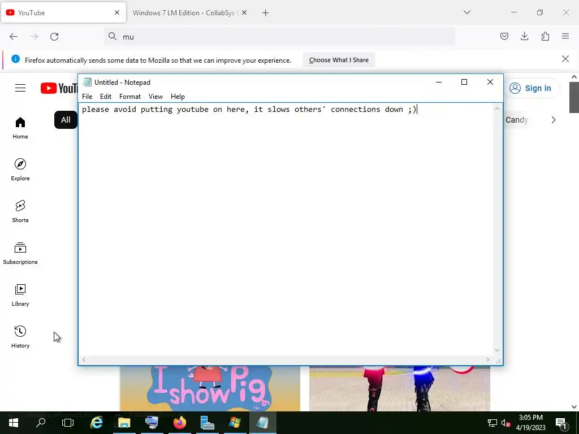This screenshot has height=434, width=579.
Task: Go back with Firefox back arrow
Action: point(14,37)
